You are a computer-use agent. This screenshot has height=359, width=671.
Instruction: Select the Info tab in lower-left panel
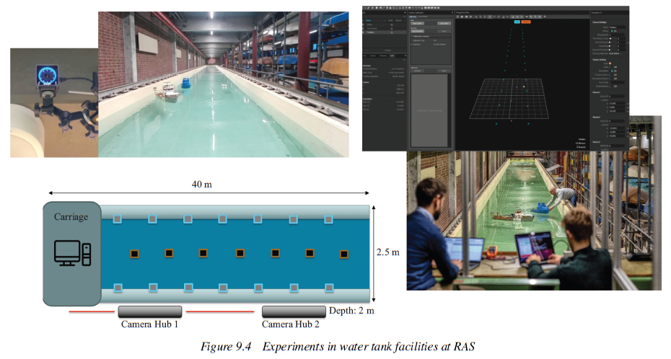click(392, 55)
